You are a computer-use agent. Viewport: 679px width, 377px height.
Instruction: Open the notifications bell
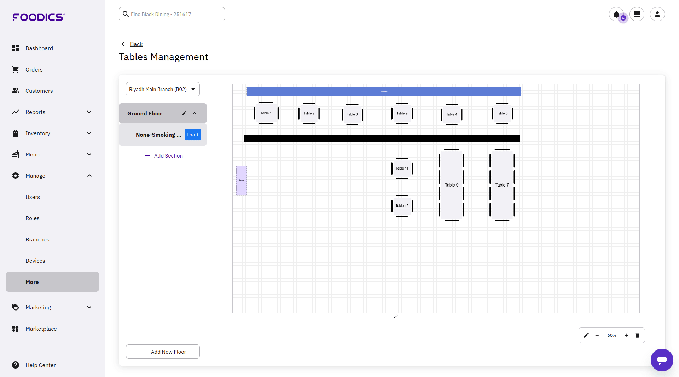(x=616, y=14)
